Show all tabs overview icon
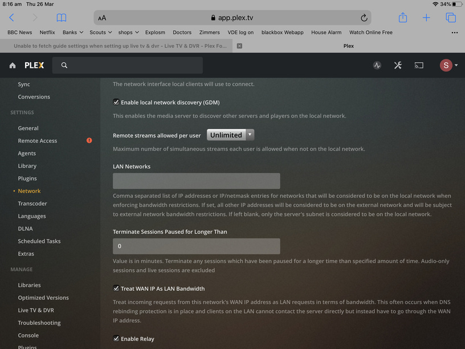This screenshot has width=465, height=349. click(x=451, y=18)
